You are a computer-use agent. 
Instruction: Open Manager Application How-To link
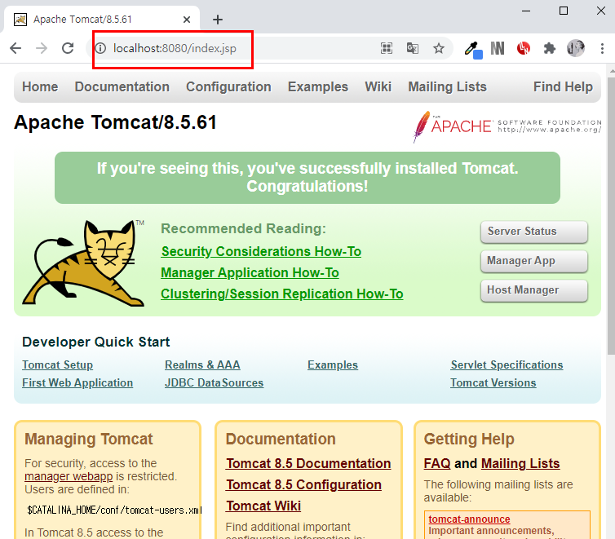[x=250, y=273]
